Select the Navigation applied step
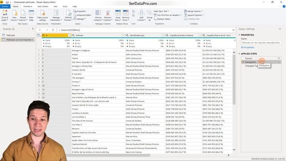Image resolution: width=286 pixels, height=161 pixels. tap(261, 62)
